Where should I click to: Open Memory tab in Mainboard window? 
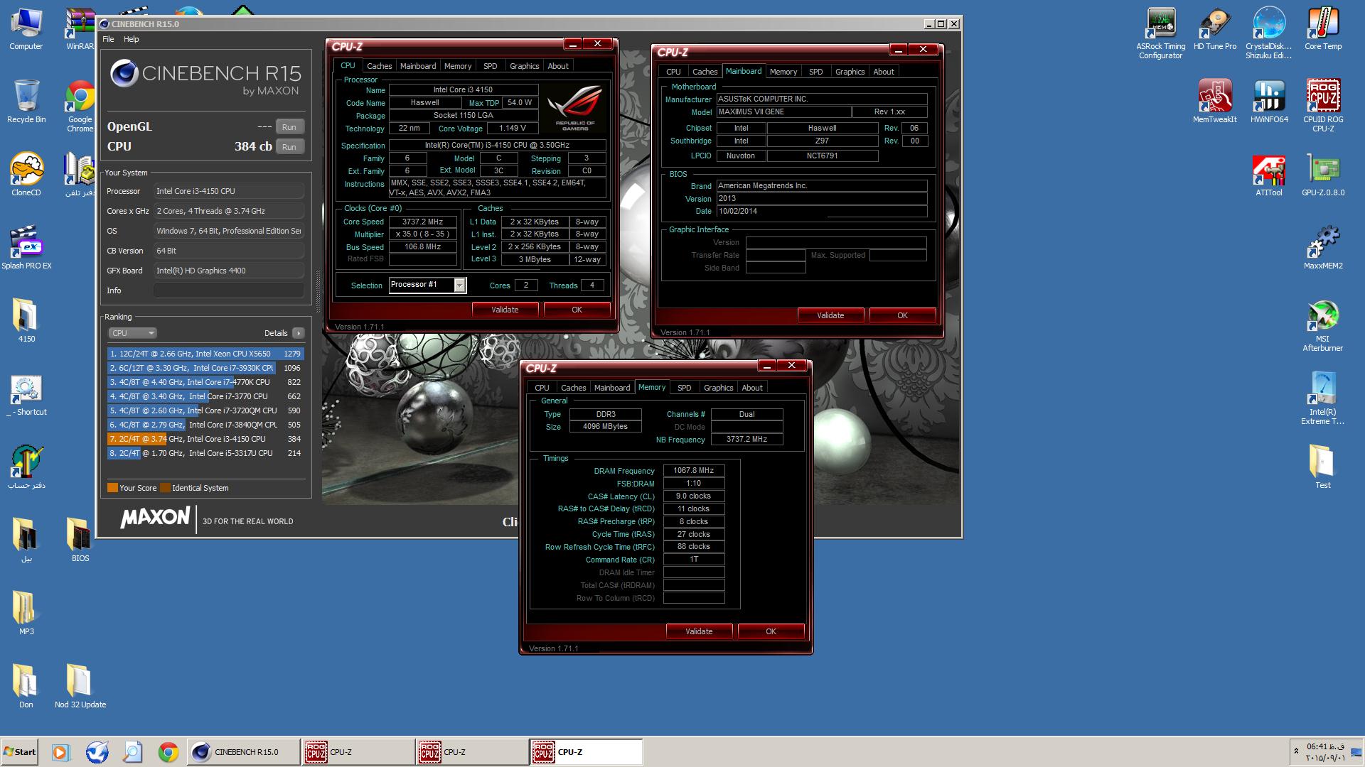783,72
